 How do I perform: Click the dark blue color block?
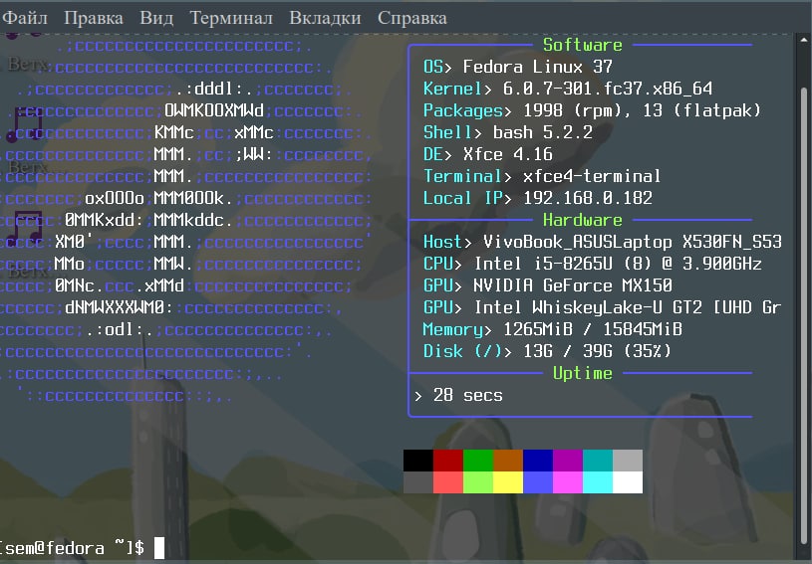[x=538, y=461]
